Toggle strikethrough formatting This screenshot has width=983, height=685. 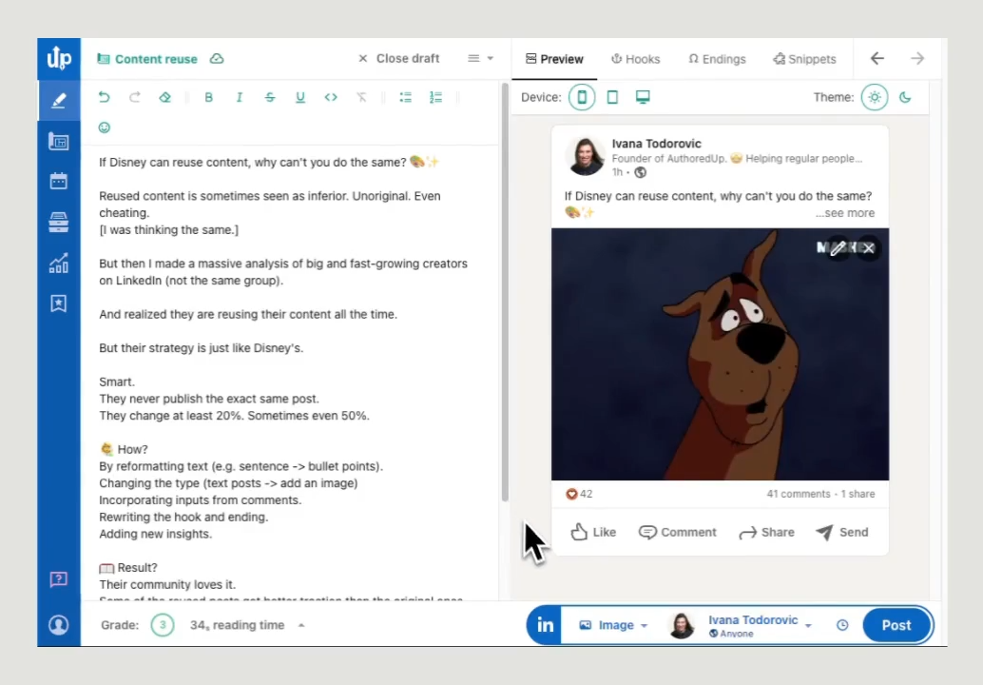[270, 97]
